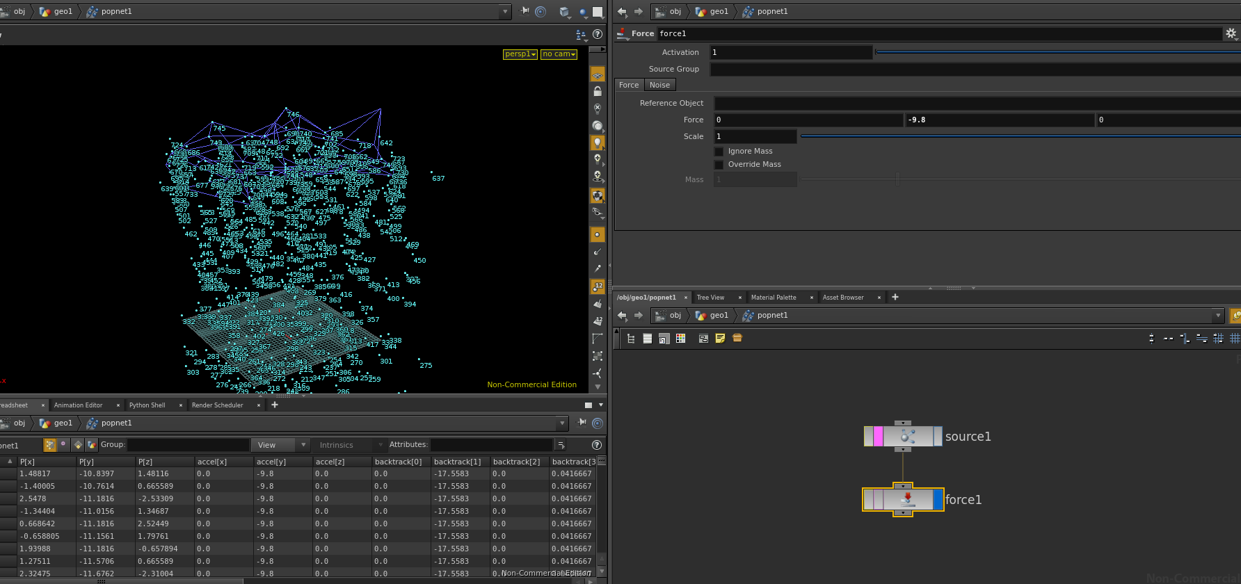Screen dimensions: 1241x584
Task: Open the no cam camera dropdown
Action: (559, 54)
